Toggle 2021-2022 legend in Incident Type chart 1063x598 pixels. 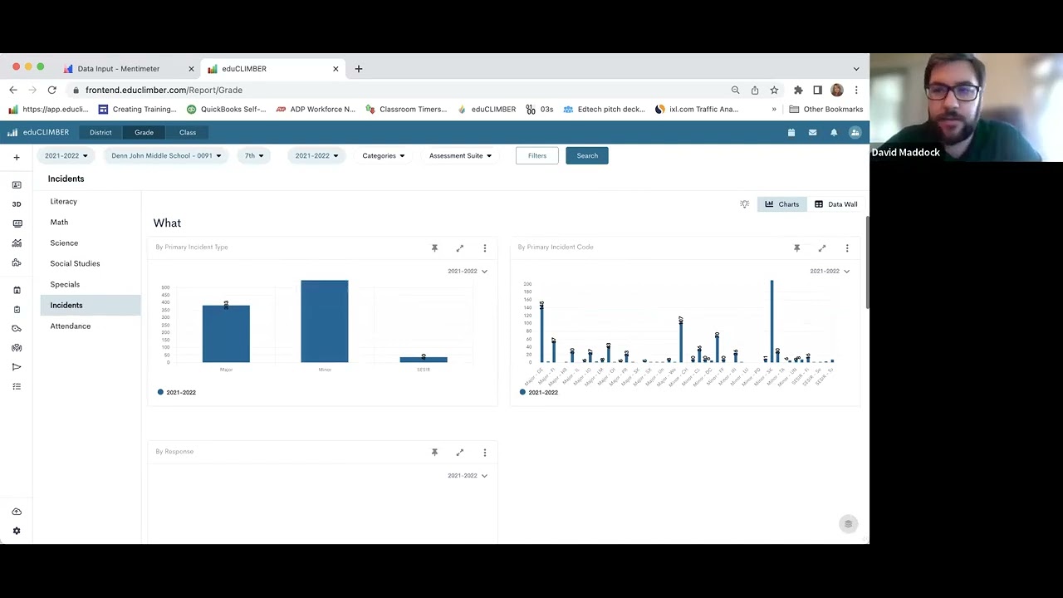click(x=176, y=392)
